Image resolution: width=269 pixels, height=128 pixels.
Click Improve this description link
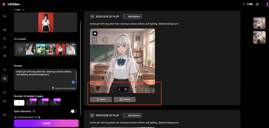tap(65, 88)
